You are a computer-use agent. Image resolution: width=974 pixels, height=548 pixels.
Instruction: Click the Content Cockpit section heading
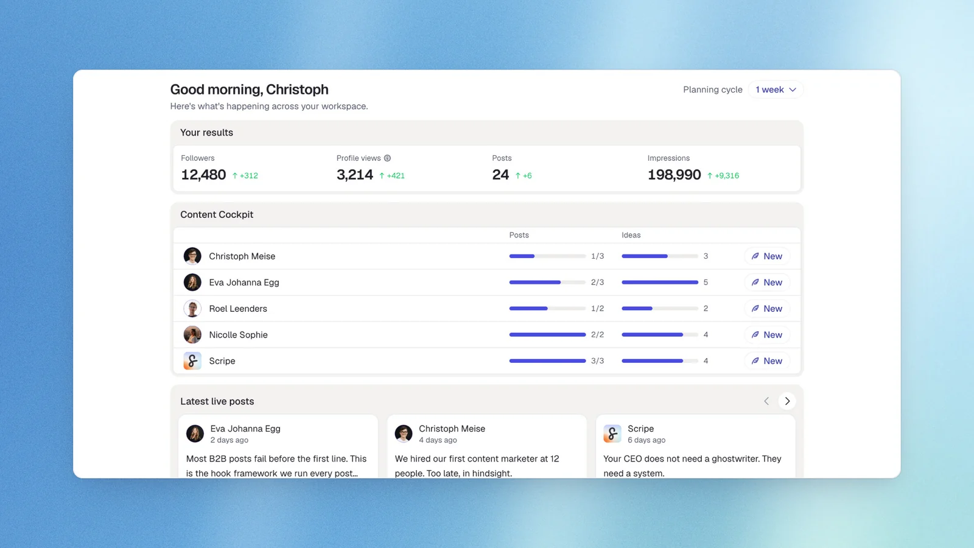217,215
